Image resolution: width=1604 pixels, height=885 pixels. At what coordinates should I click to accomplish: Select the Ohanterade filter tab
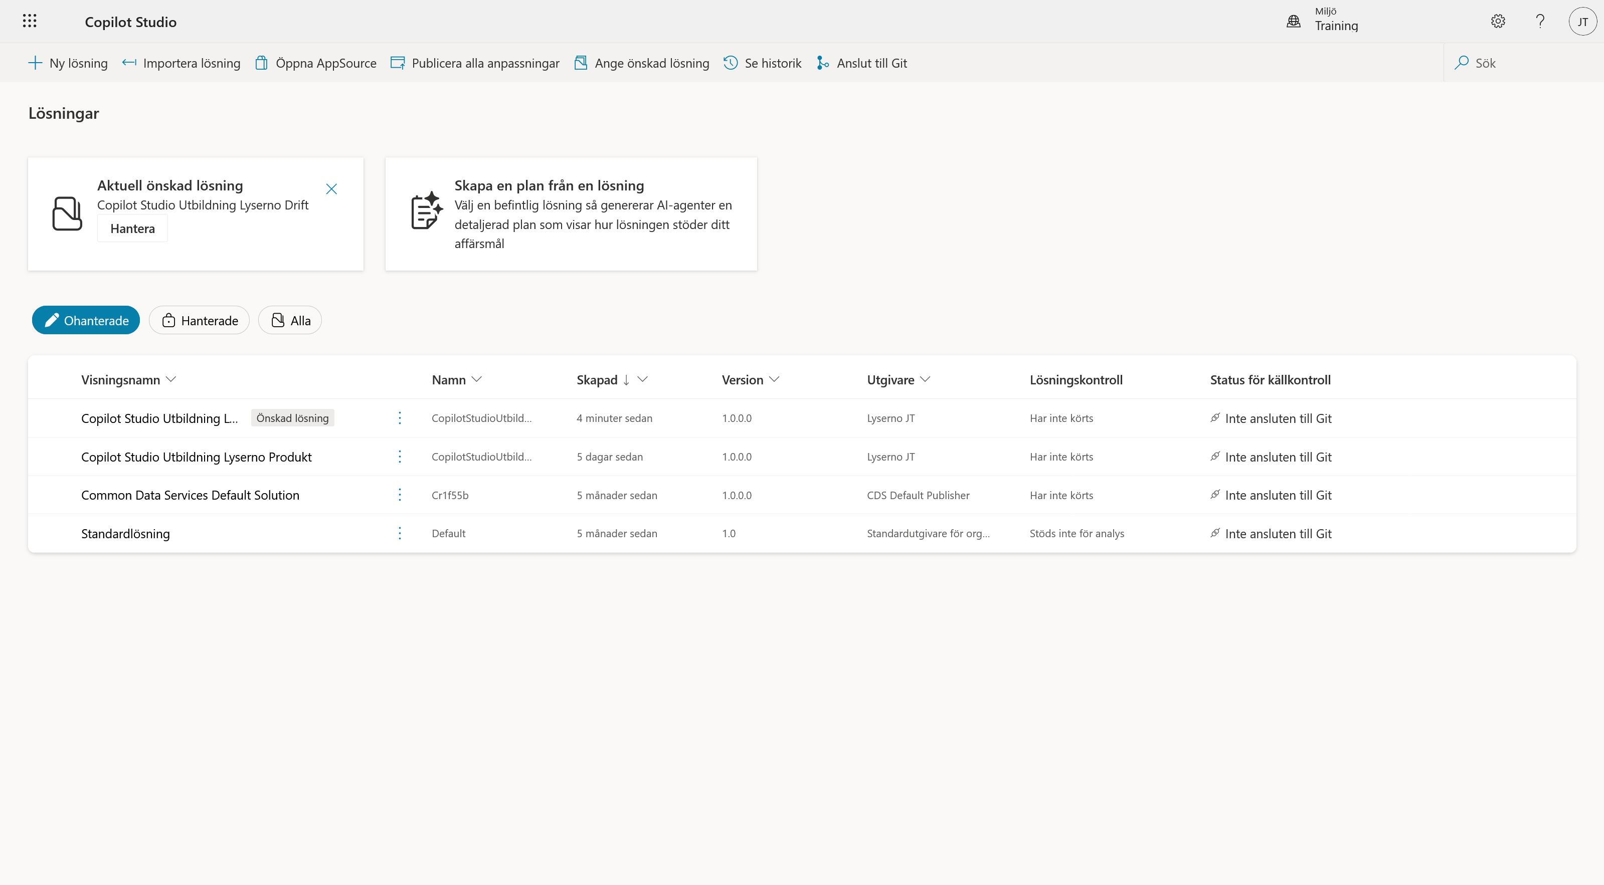point(86,321)
